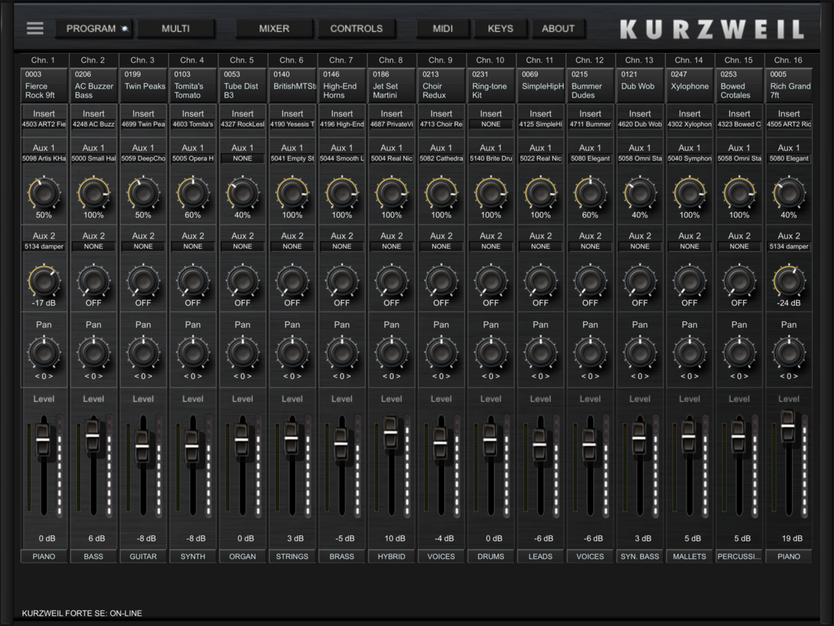Select the MIXER tab
Viewport: 834px width, 626px height.
[x=274, y=29]
